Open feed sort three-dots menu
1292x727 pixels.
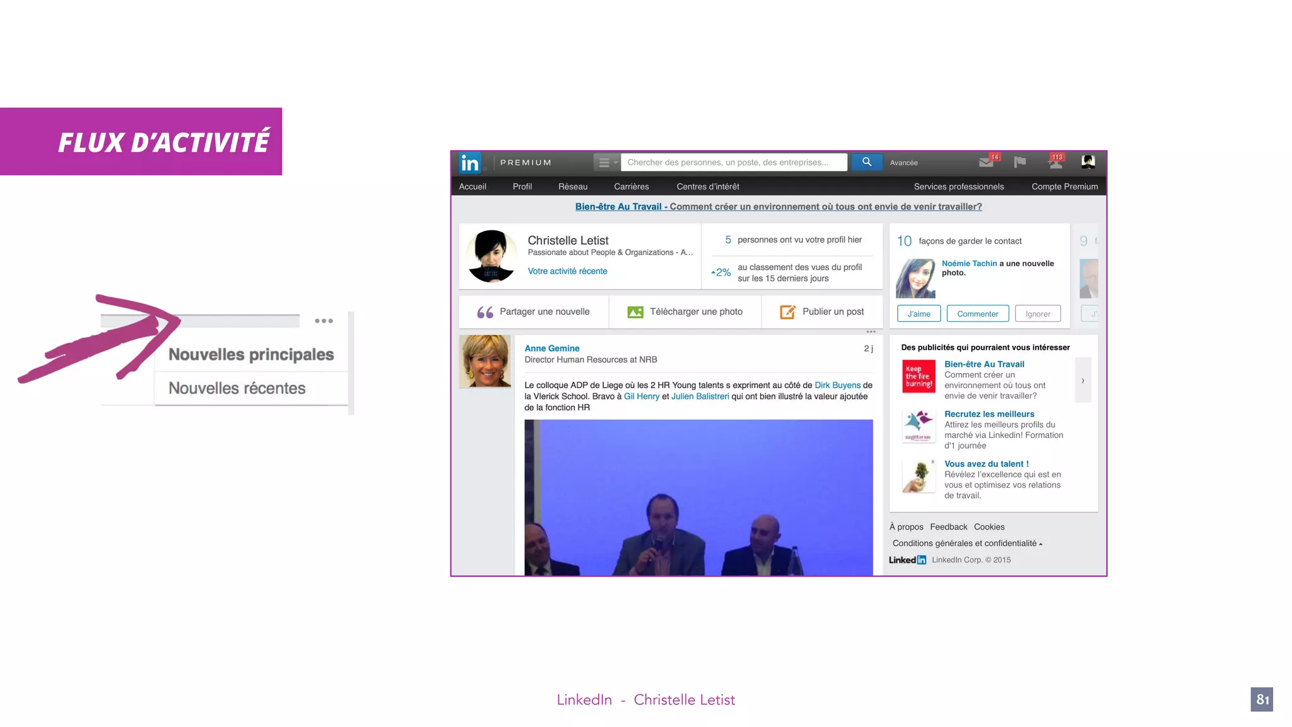tap(871, 332)
